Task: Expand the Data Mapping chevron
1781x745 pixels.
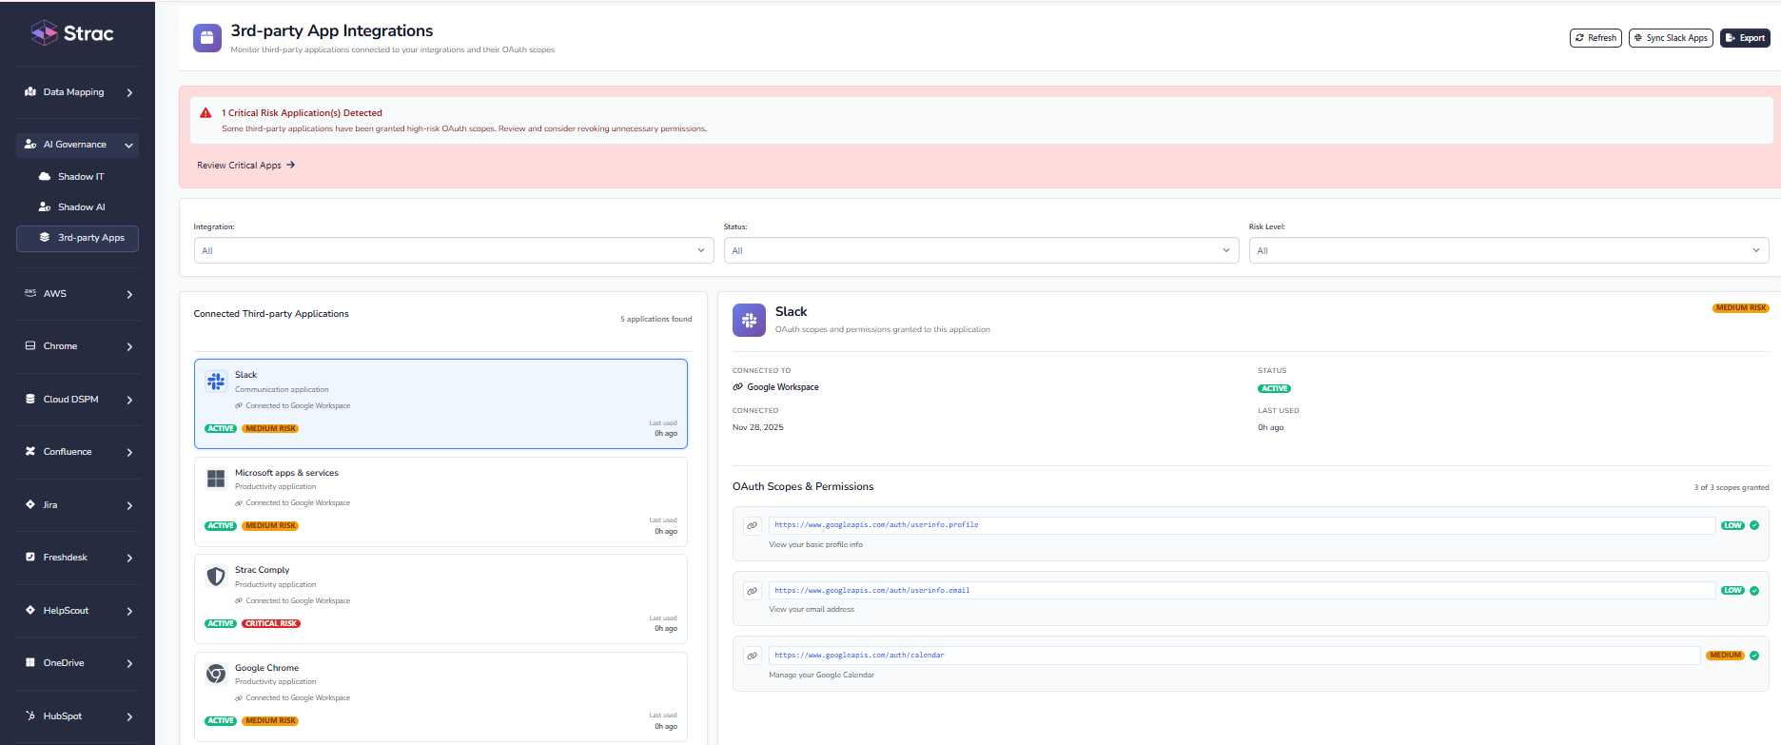Action: [x=129, y=93]
